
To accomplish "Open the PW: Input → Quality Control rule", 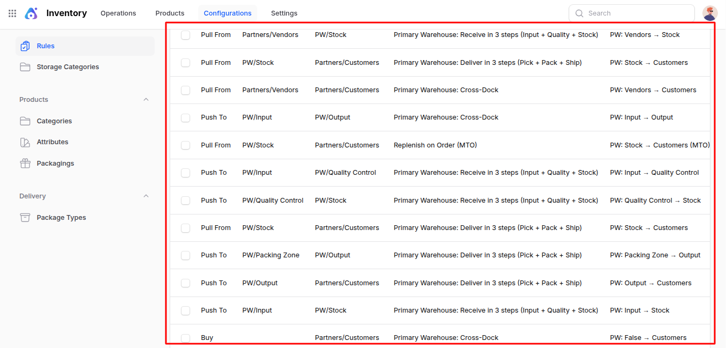I will pyautogui.click(x=654, y=173).
